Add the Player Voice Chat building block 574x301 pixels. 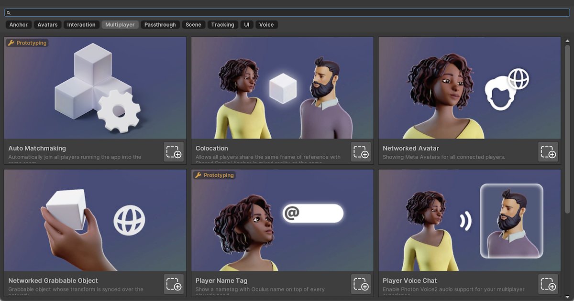click(x=548, y=284)
